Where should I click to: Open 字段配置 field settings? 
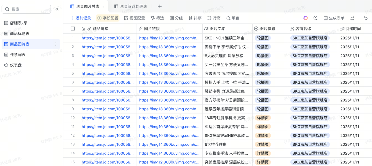[108, 18]
